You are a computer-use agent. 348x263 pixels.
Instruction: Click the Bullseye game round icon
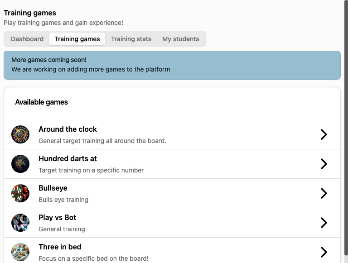click(x=20, y=193)
